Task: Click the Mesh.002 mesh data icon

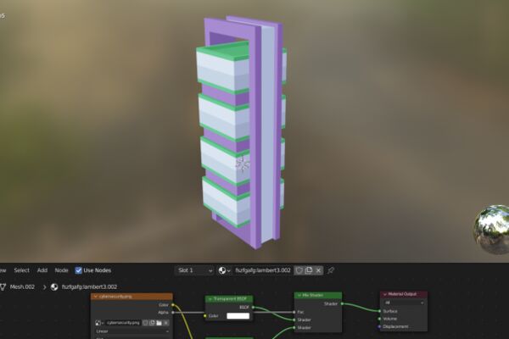Action: click(3, 286)
